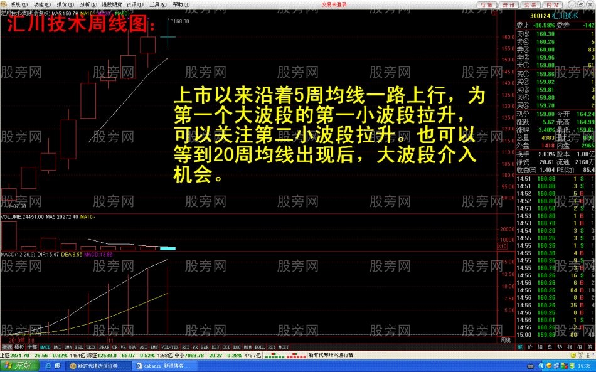The image size is (596, 372).
Task: Open the 功能 menu
Action: pyautogui.click(x=42, y=4)
